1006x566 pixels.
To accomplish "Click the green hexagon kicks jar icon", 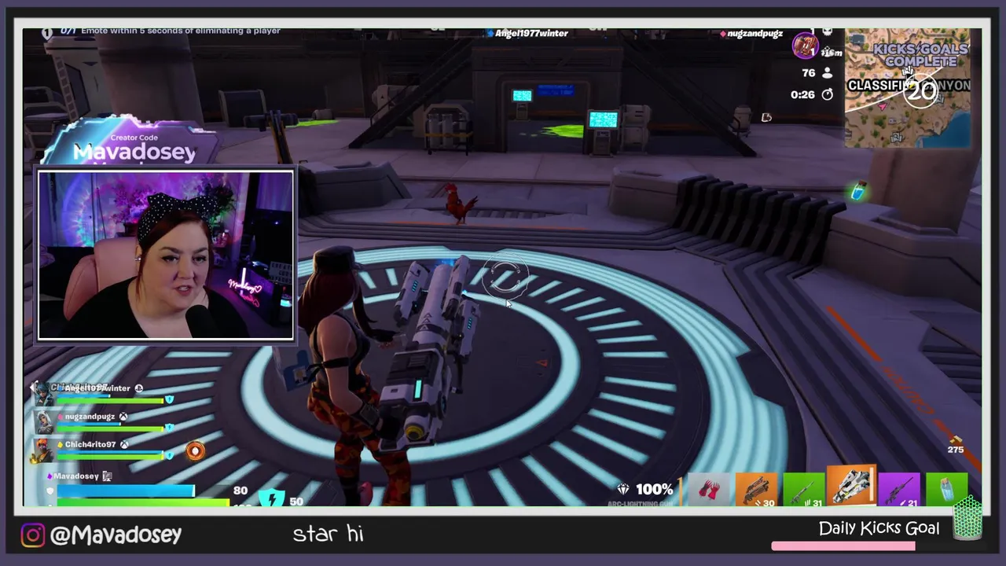I will [968, 518].
